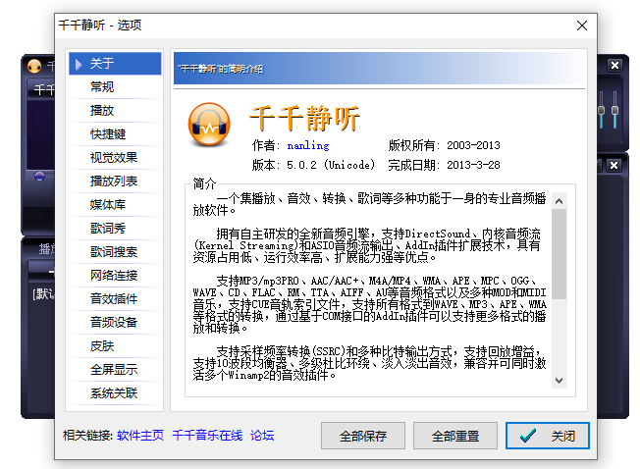Go to 视觉效果 settings
This screenshot has width=640, height=469.
(114, 158)
